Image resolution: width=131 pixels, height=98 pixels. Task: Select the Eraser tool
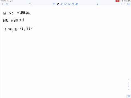(x=65, y=4)
